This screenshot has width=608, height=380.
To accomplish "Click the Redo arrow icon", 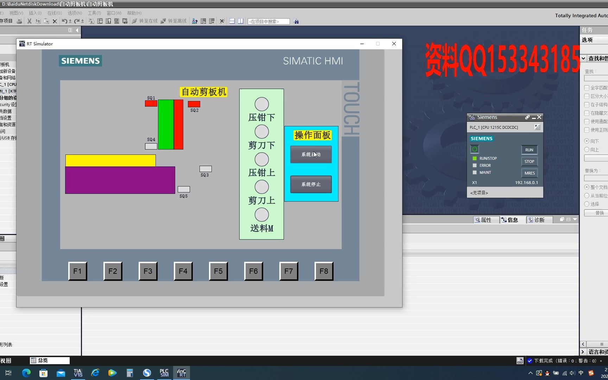I will [x=77, y=21].
